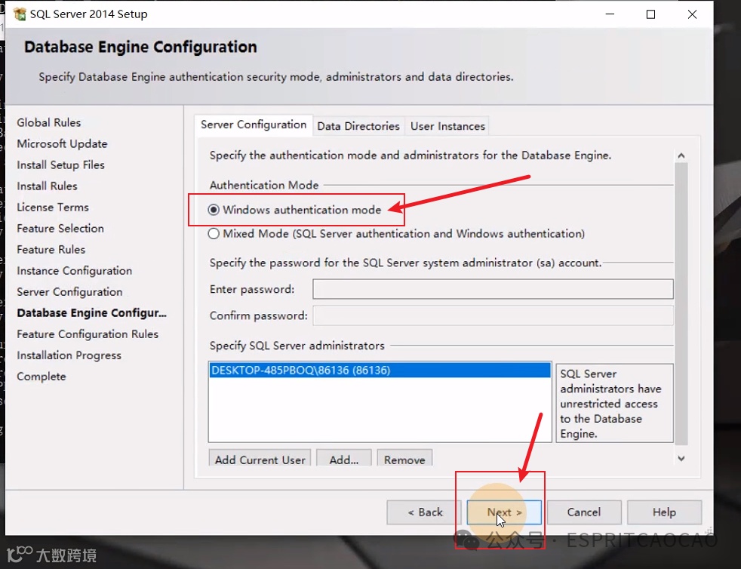Click the Instance Configuration step
This screenshot has width=741, height=569.
point(74,271)
